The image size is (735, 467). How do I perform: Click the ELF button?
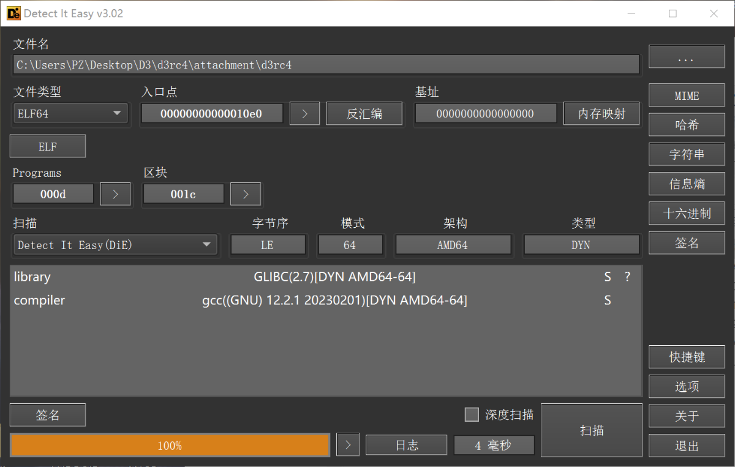tap(48, 146)
